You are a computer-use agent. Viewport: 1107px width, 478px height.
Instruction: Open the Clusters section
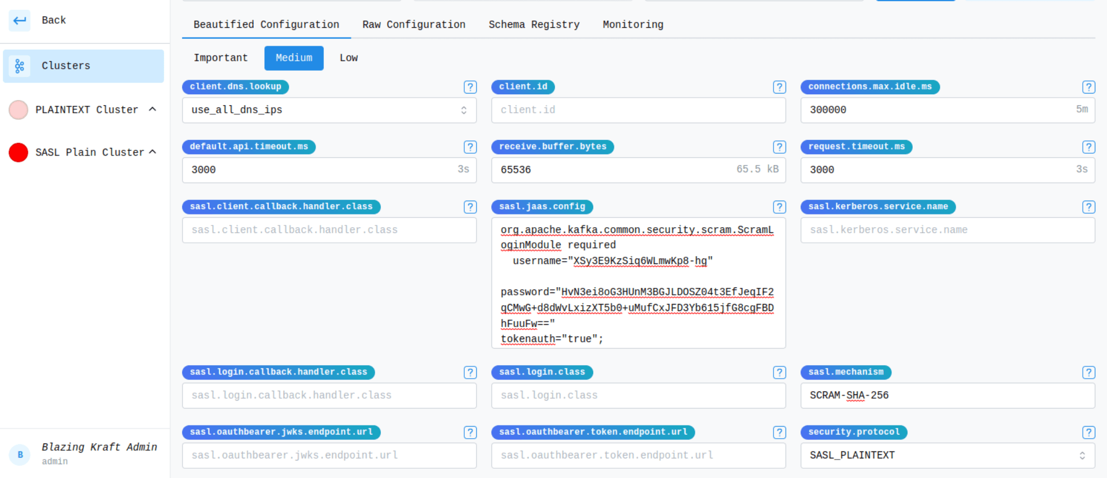click(x=84, y=66)
